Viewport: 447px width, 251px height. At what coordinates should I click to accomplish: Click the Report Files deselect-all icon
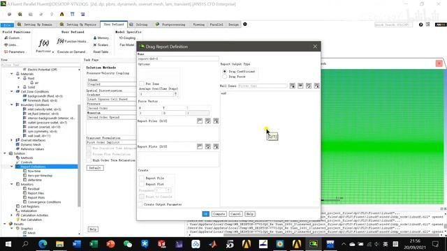click(216, 121)
